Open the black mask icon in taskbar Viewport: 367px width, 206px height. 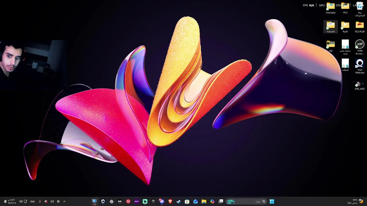(120, 201)
